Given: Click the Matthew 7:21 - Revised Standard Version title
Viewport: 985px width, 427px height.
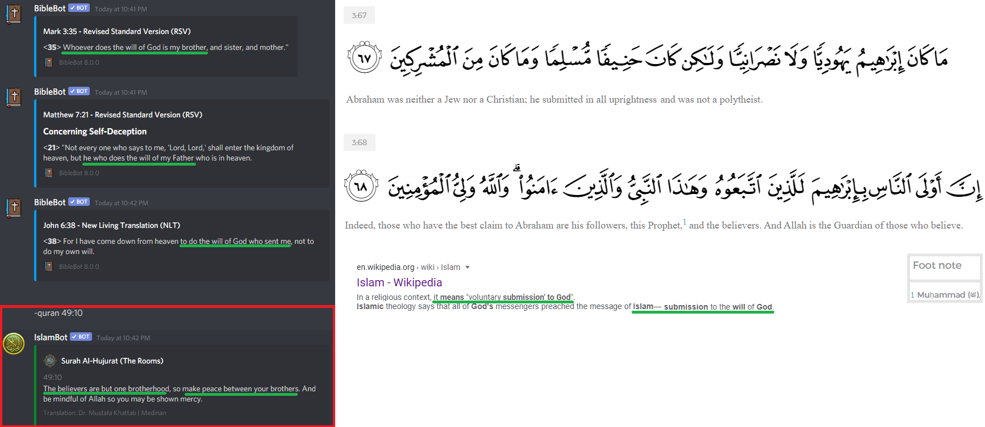Looking at the screenshot, I should click(x=123, y=115).
